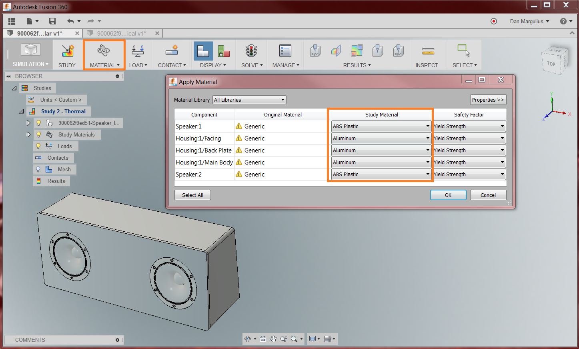Image resolution: width=579 pixels, height=349 pixels.
Task: Expand the 900062f9ed51-Speaker component node
Action: pyautogui.click(x=28, y=123)
